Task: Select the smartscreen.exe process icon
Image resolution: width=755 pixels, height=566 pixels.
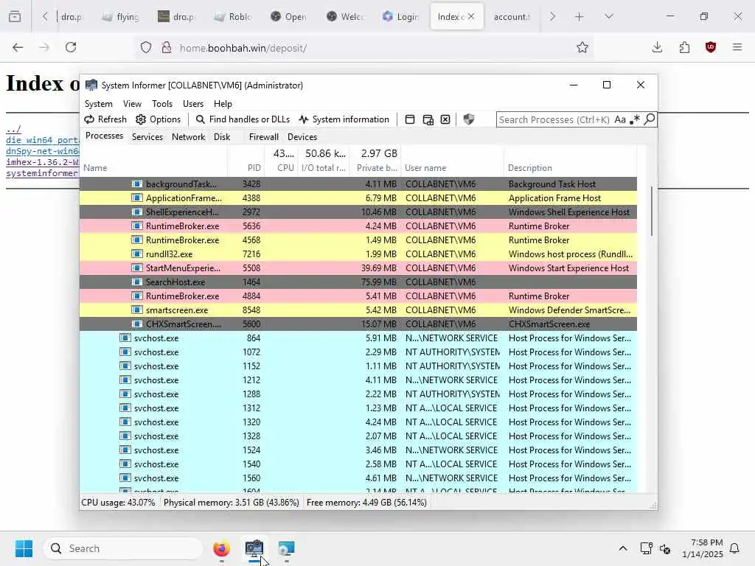Action: [x=137, y=310]
